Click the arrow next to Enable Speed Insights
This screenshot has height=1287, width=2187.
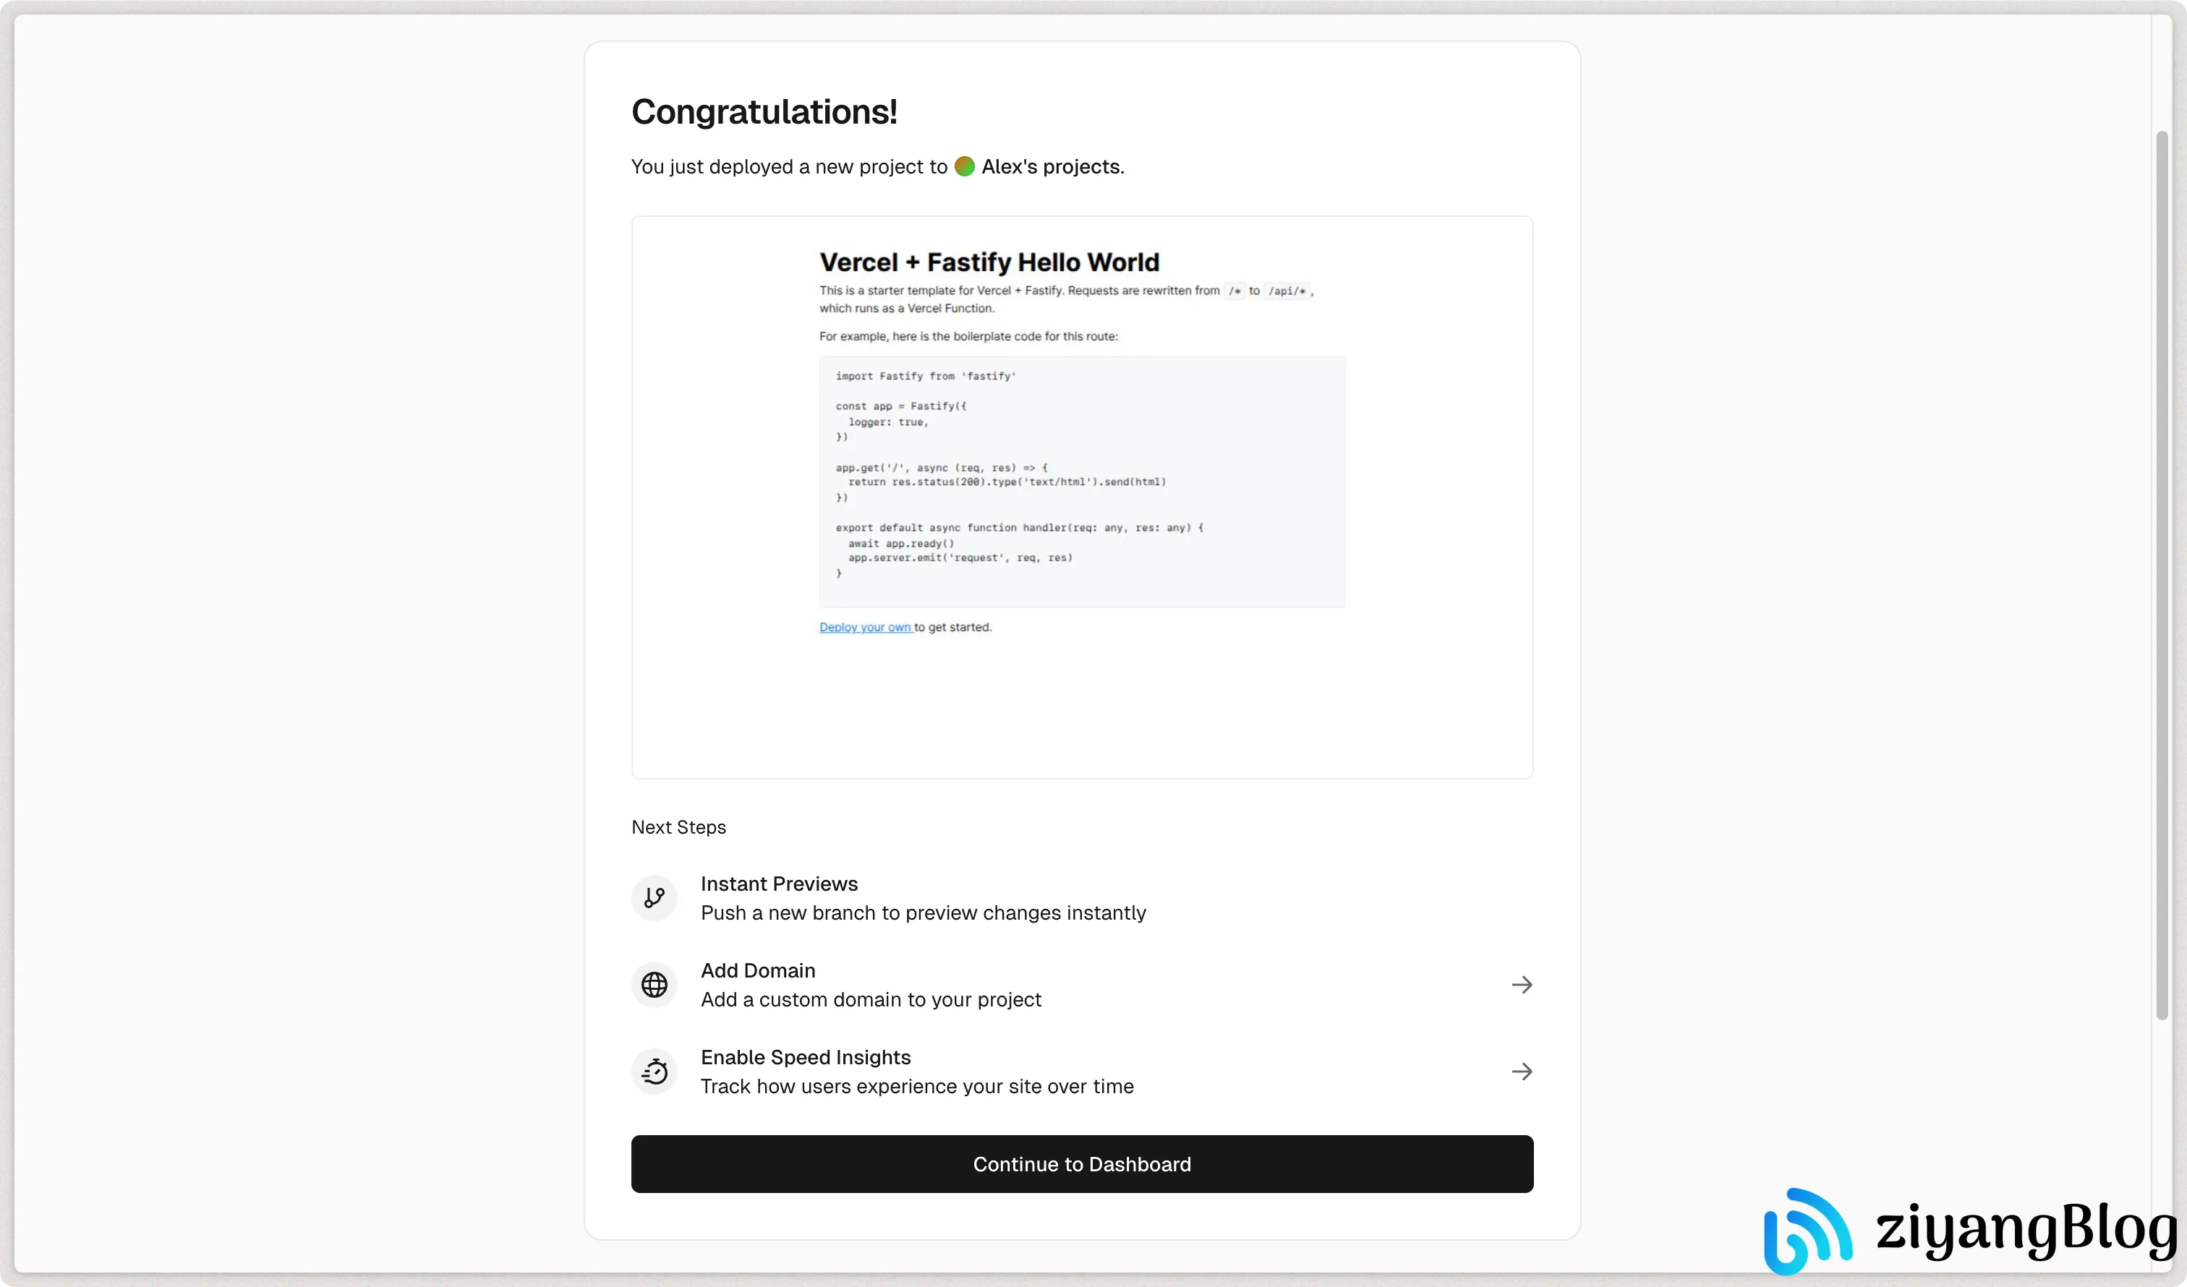(1522, 1071)
